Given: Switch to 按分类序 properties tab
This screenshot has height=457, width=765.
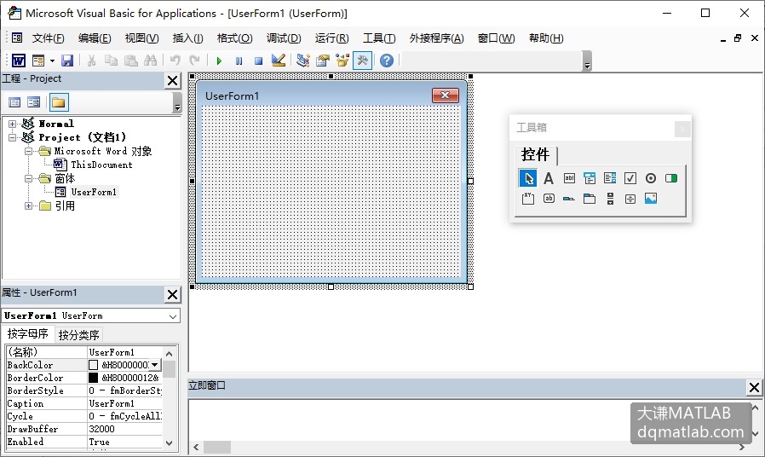Looking at the screenshot, I should 78,335.
